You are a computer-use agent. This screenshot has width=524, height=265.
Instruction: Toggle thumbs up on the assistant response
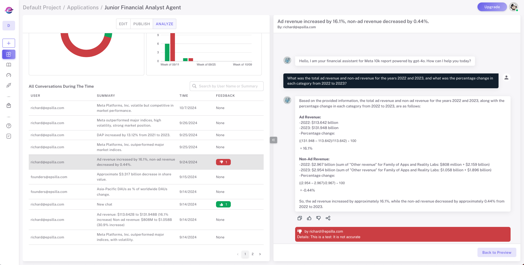(309, 218)
